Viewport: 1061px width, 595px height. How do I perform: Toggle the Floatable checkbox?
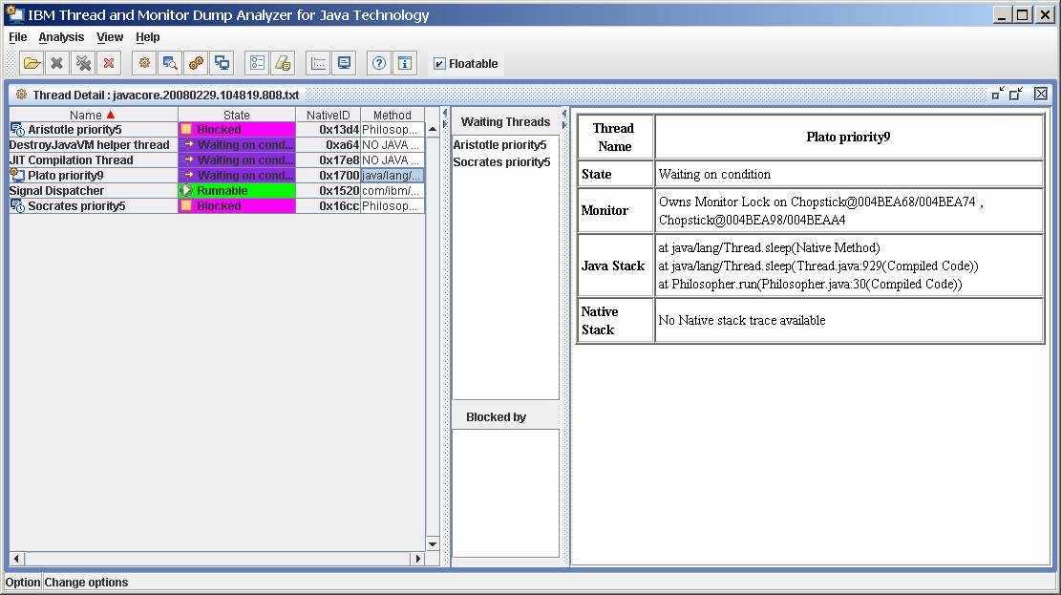click(x=439, y=64)
